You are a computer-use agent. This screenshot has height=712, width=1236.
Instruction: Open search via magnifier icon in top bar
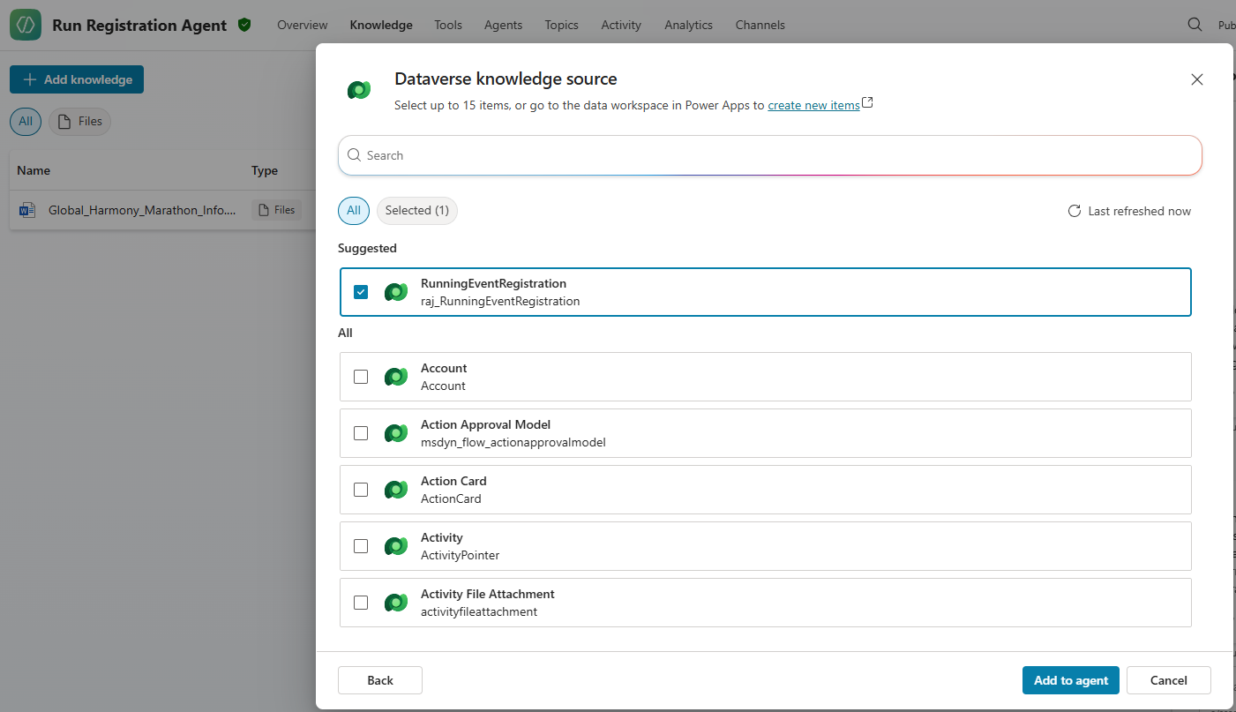[1195, 25]
